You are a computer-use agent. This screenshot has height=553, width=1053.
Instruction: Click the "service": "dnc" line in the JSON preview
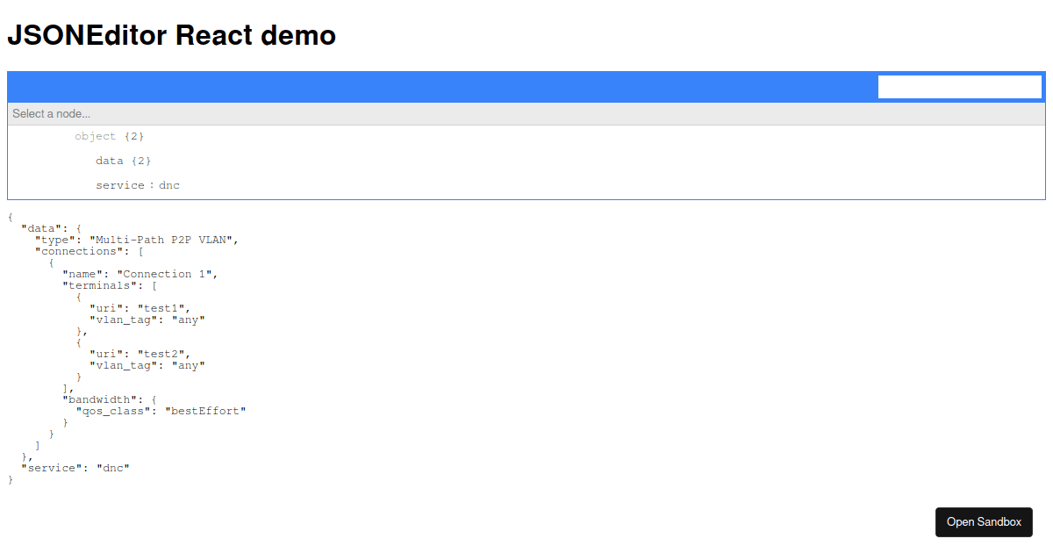point(75,468)
